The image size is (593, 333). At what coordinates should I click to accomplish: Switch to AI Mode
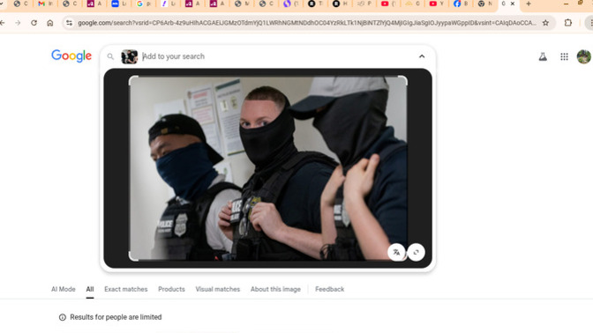64,289
